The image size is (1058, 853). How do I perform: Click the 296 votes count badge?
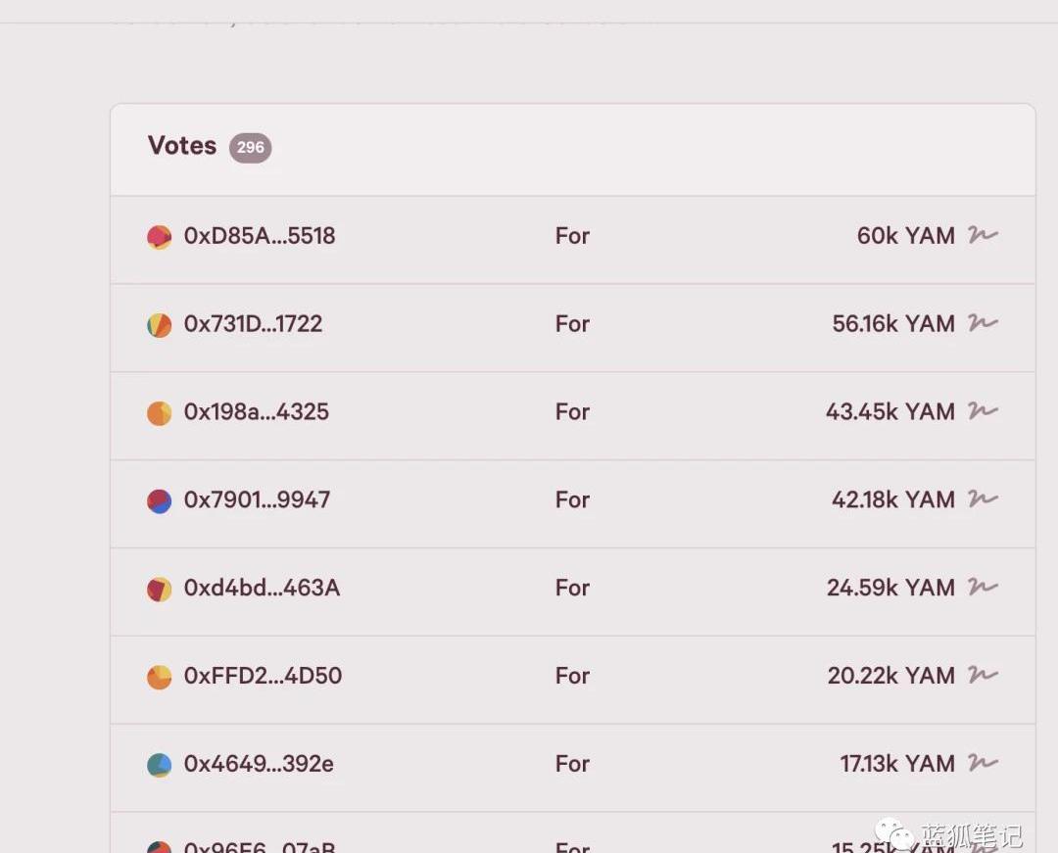point(251,147)
